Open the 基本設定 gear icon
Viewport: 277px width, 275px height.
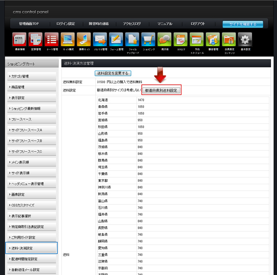tap(245, 40)
